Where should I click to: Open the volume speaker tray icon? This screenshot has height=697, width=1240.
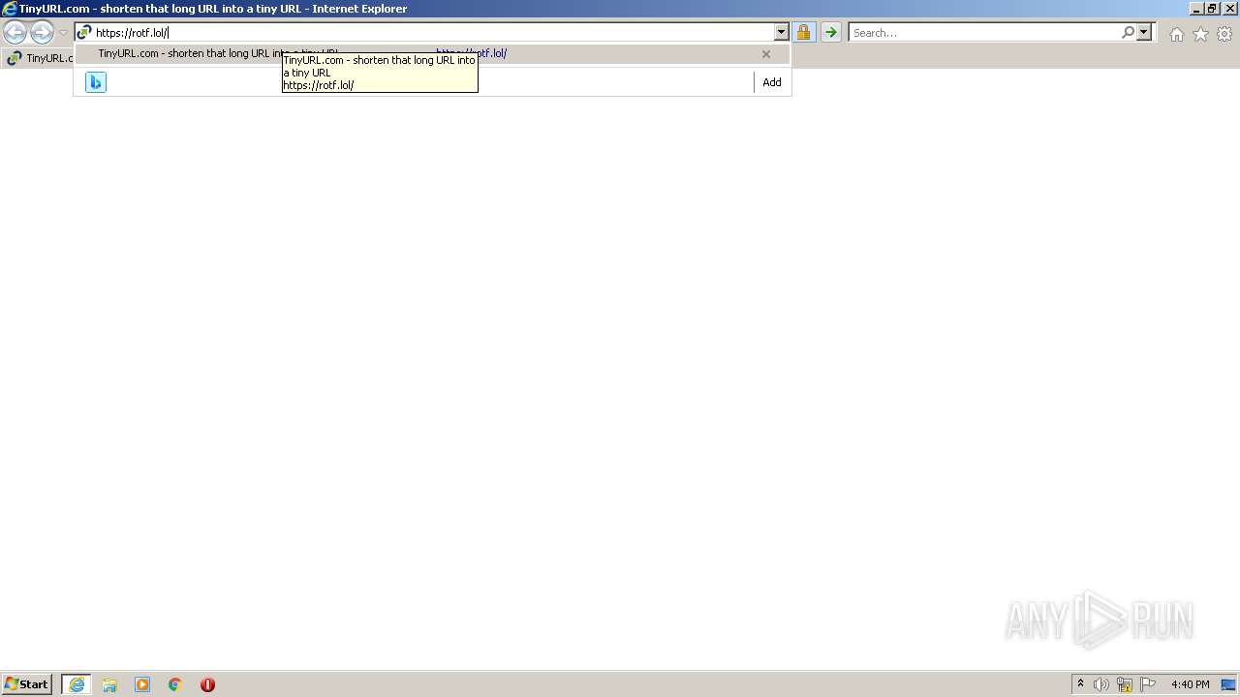(1101, 684)
